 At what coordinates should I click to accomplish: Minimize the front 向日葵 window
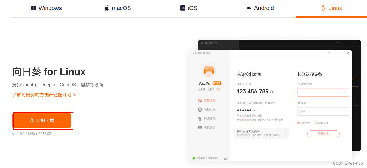pos(338,53)
